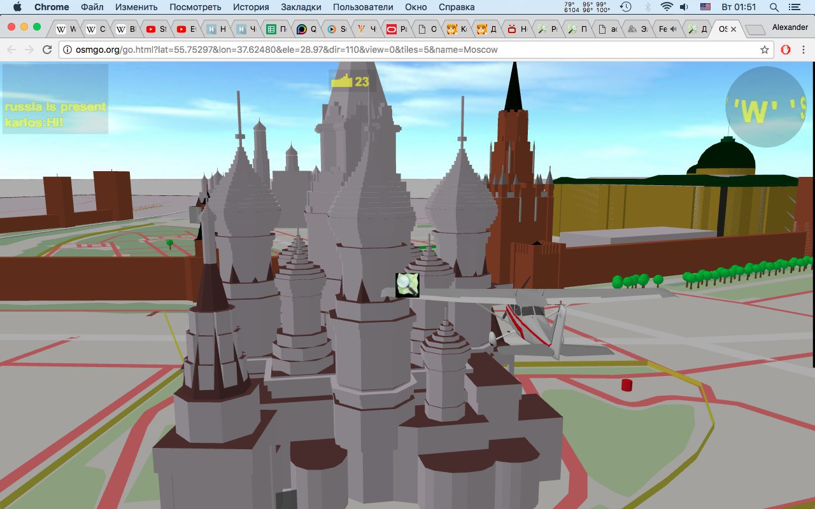Switch input source via US flag icon
Screen dimensions: 815x509
click(x=705, y=7)
